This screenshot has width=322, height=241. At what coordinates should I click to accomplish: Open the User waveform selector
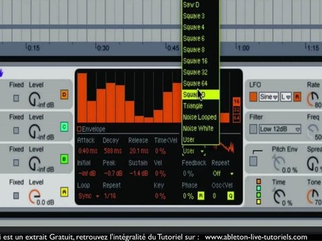tap(194, 151)
